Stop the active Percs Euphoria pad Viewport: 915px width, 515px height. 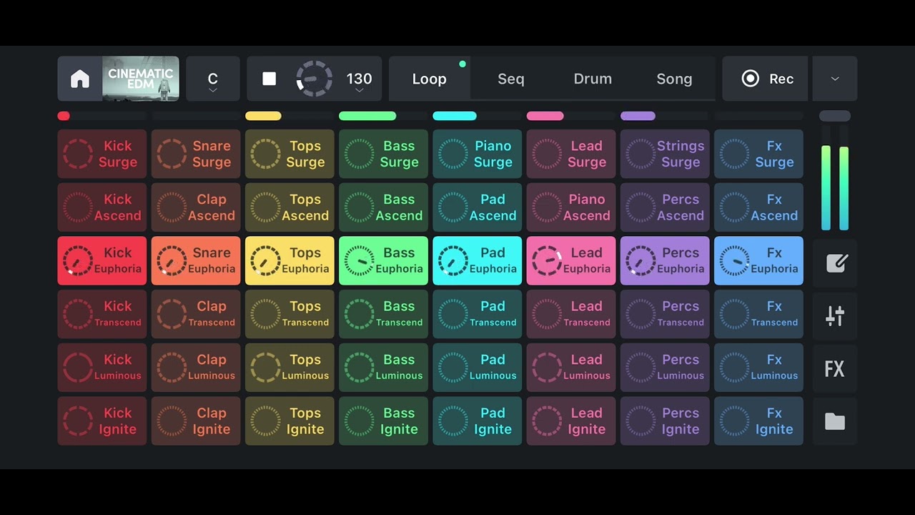pos(665,261)
